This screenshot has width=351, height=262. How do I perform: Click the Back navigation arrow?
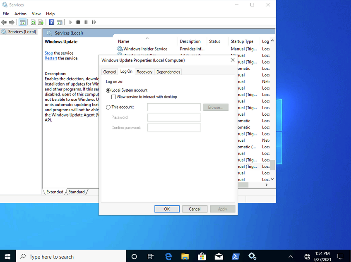(x=4, y=22)
